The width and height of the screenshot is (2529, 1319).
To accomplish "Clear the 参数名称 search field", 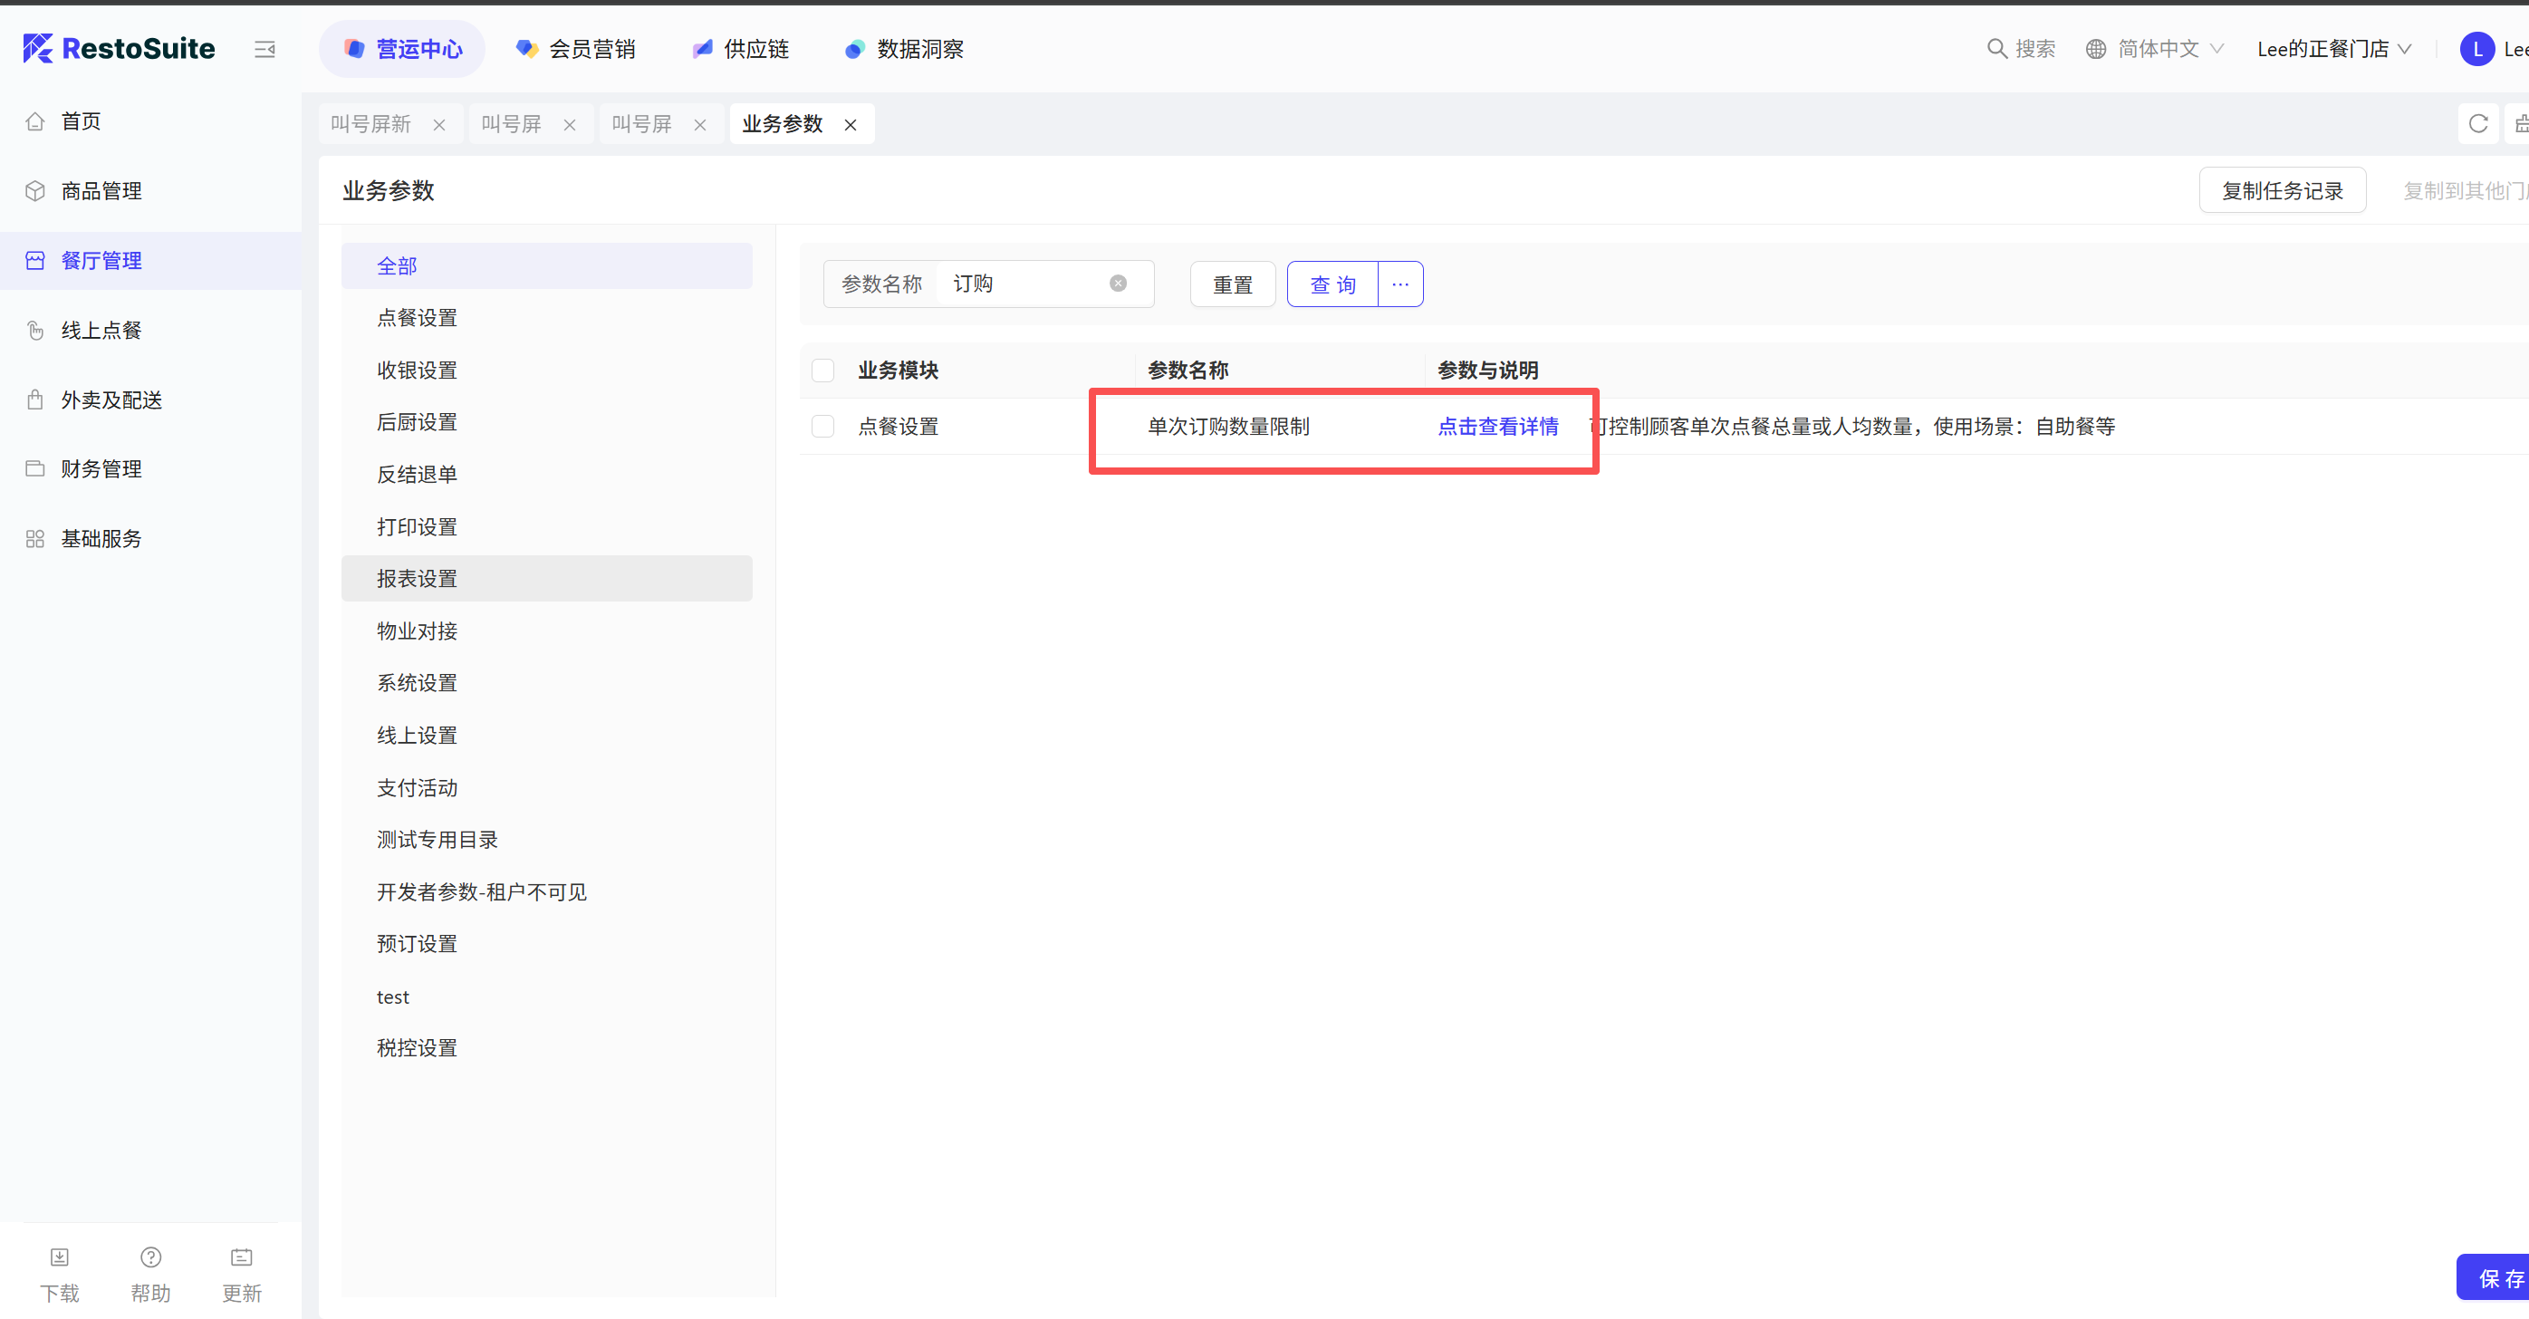I will tap(1117, 284).
